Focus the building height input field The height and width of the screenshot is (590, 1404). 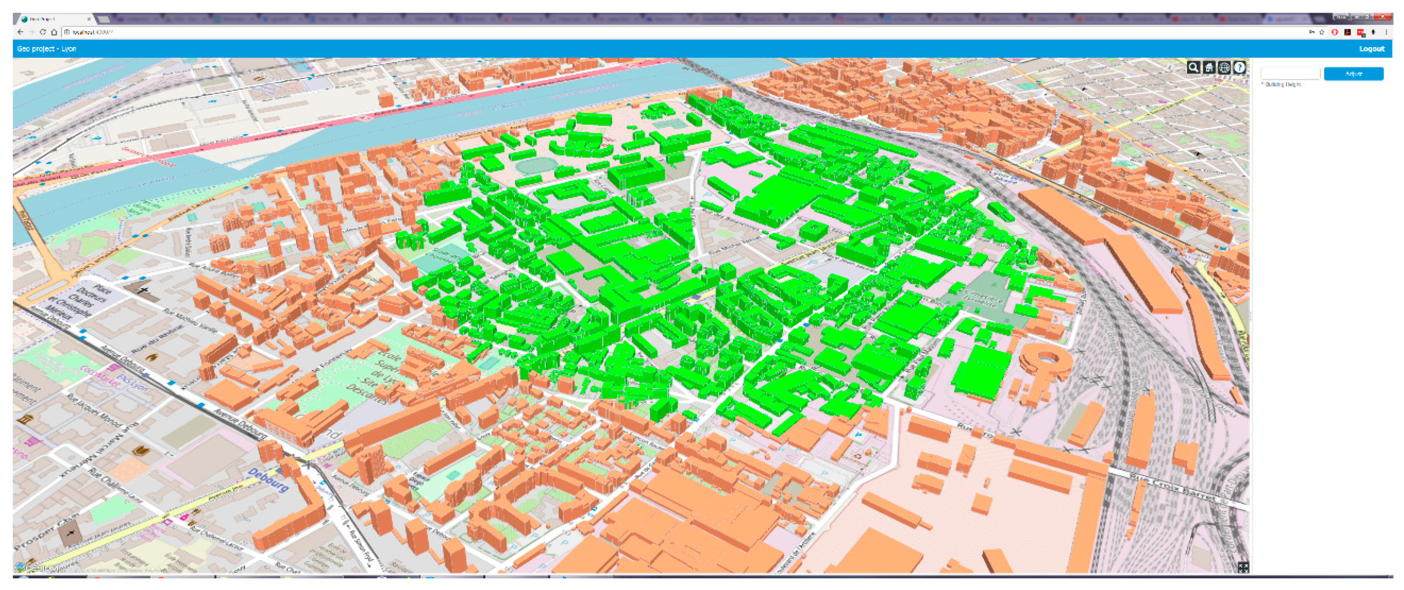(x=1290, y=74)
